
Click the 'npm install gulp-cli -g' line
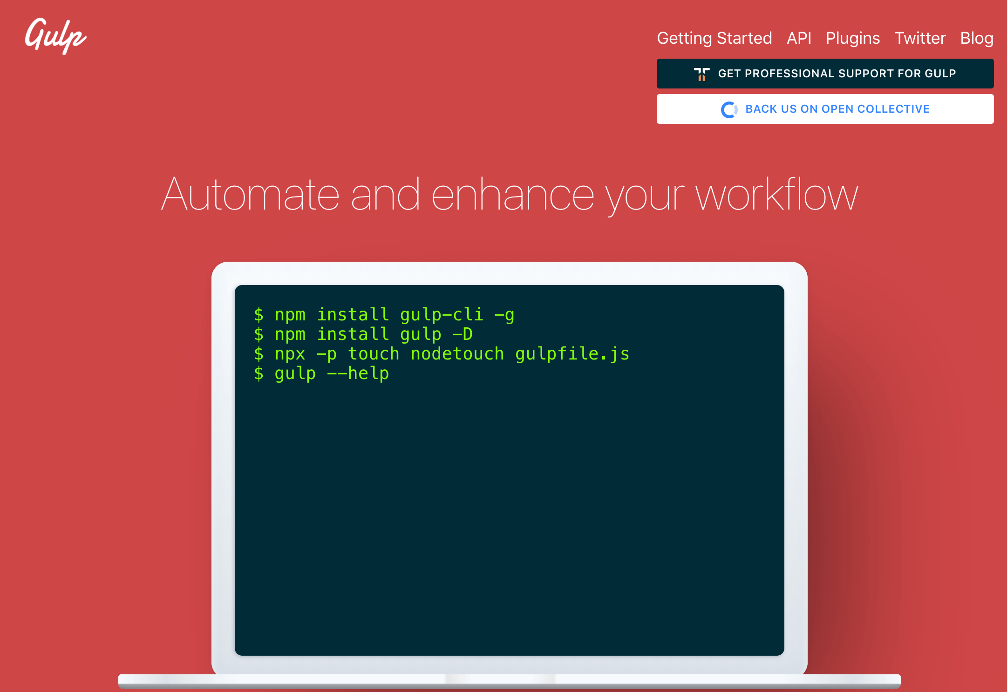384,315
